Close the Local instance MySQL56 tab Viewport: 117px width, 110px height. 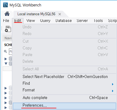(x=60, y=14)
